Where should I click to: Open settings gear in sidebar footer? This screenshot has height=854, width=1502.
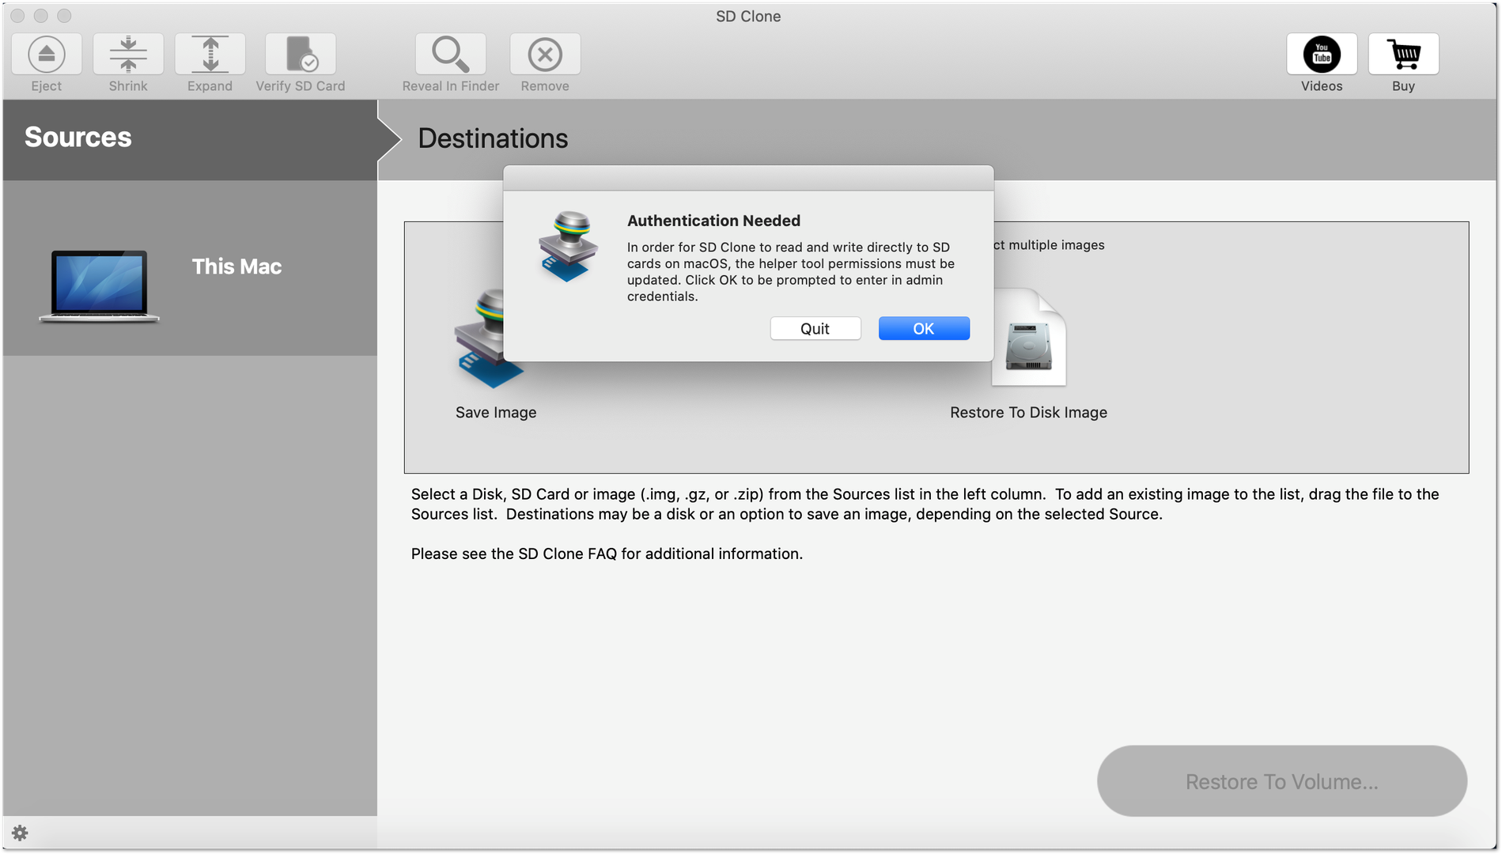20,833
